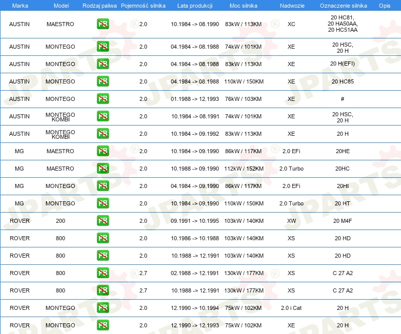The height and width of the screenshot is (334, 401).
Task: Click the Model column header
Action: point(61,6)
